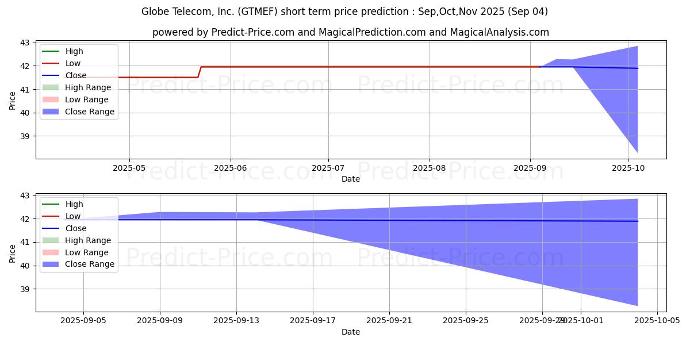Click the green High legend line, bottom chart
690x345 pixels.
51,204
